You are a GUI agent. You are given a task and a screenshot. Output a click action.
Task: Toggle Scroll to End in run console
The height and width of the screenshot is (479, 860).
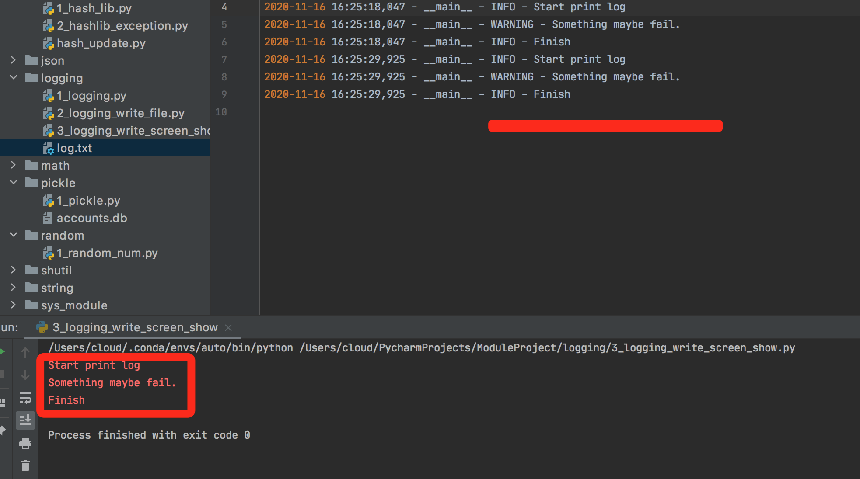25,420
